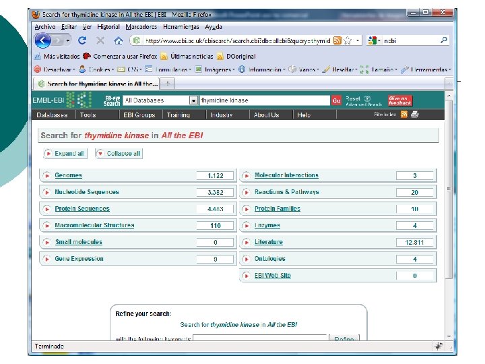Screen dimensions: 485x364
Task: Open the Protein Sequences link
Action: (82, 208)
